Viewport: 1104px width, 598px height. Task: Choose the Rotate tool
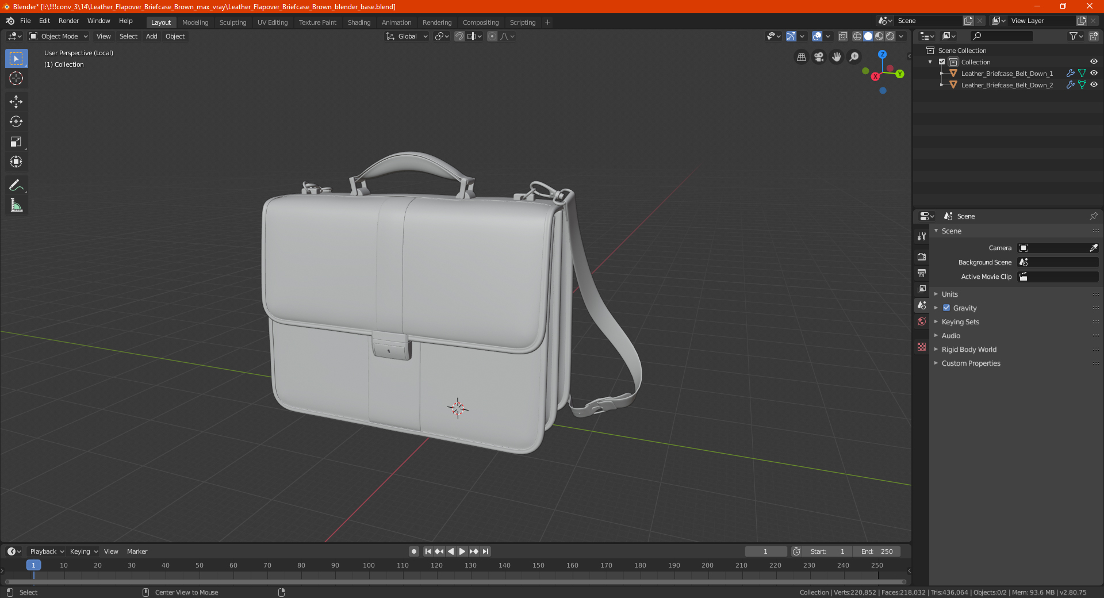click(16, 122)
